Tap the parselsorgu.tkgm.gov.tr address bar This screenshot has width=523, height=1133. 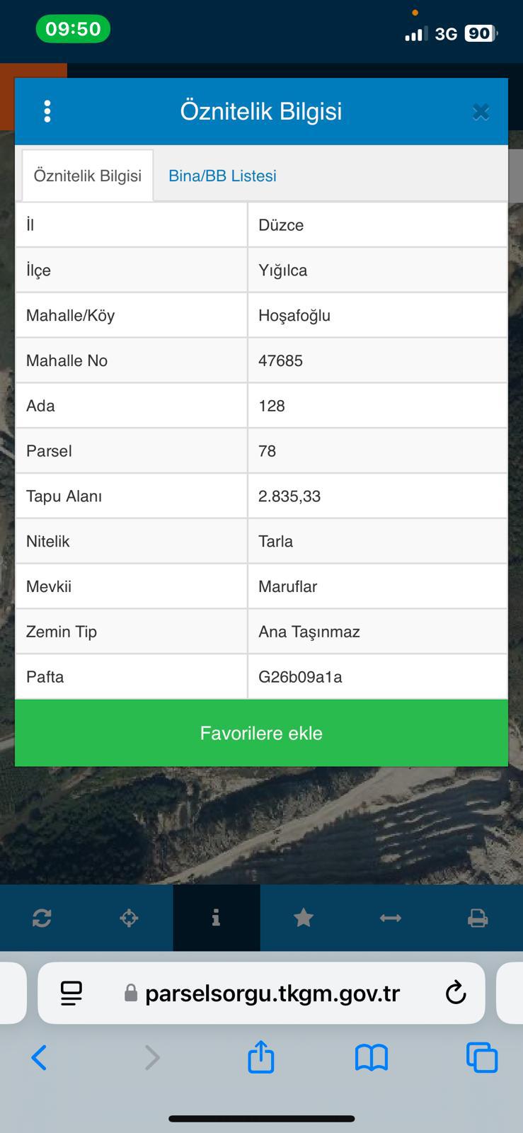click(x=272, y=993)
